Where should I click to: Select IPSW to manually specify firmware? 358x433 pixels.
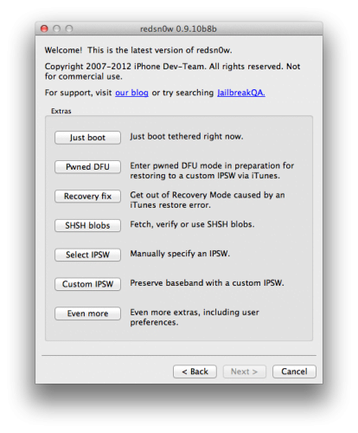click(87, 255)
